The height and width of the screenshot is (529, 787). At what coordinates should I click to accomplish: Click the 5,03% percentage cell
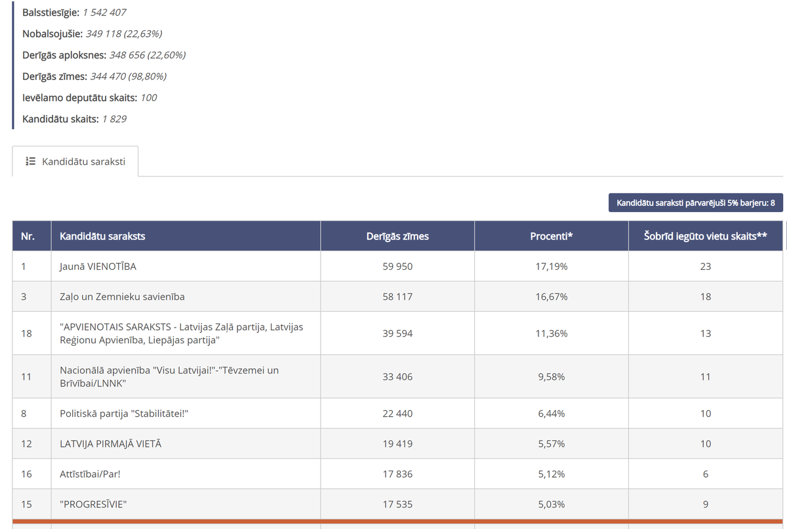[x=552, y=504]
